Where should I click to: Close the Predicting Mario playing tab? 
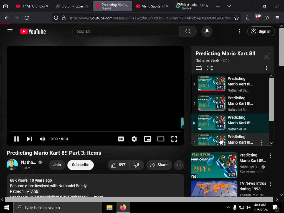point(127,6)
